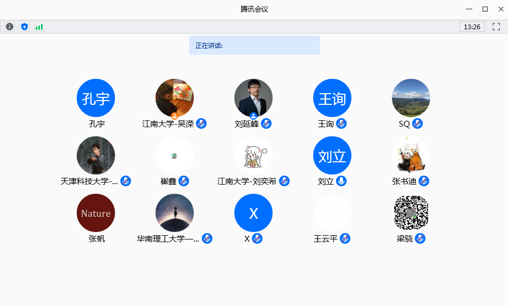508x306 pixels.
Task: Enter full screen mode
Action: click(496, 27)
